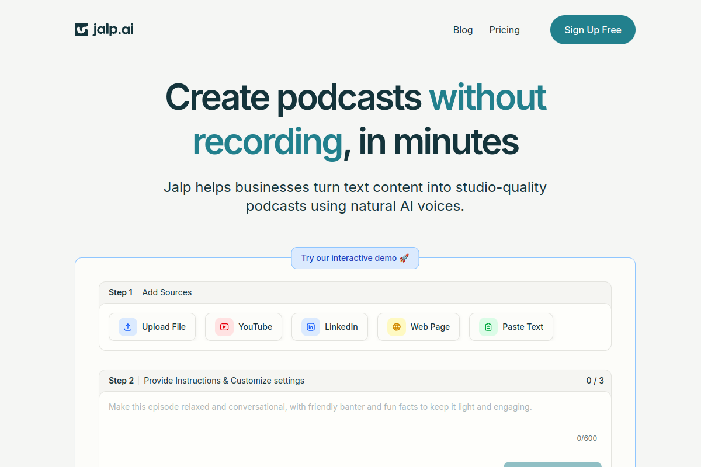This screenshot has height=467, width=701.
Task: Open the Blog page
Action: pyautogui.click(x=463, y=30)
